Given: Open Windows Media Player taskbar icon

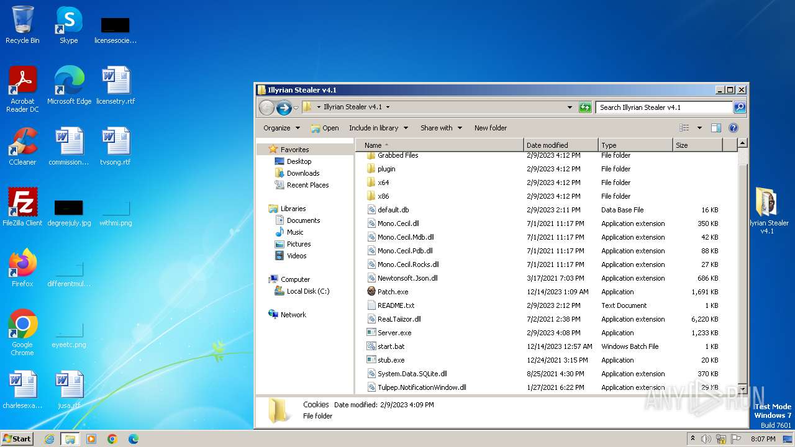Looking at the screenshot, I should point(91,439).
